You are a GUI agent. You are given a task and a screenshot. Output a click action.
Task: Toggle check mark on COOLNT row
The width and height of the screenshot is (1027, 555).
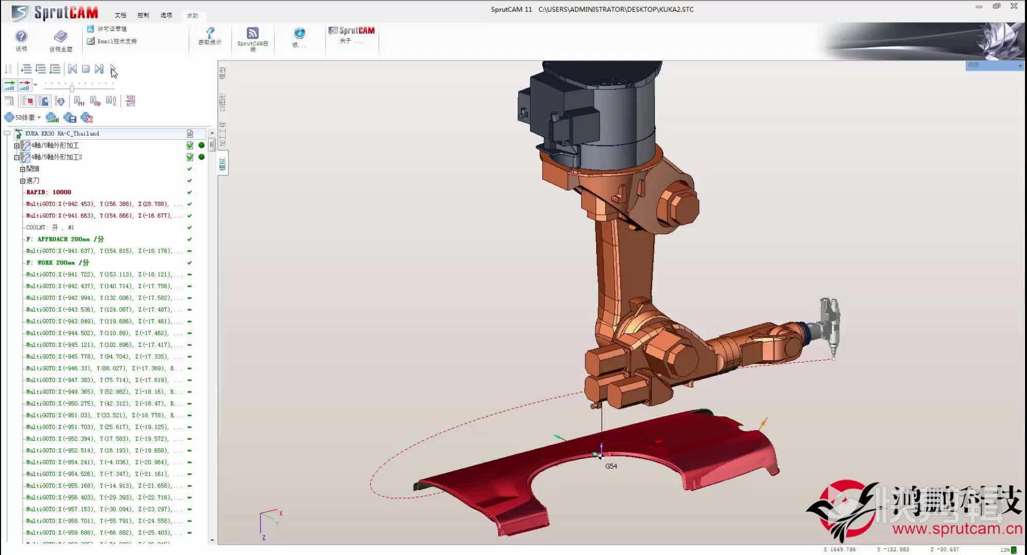189,228
